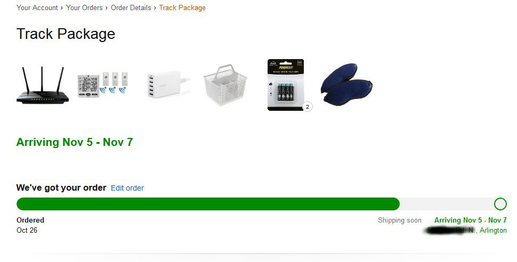Go to Your Orders breadcrumb
Image resolution: width=517 pixels, height=262 pixels.
click(84, 7)
